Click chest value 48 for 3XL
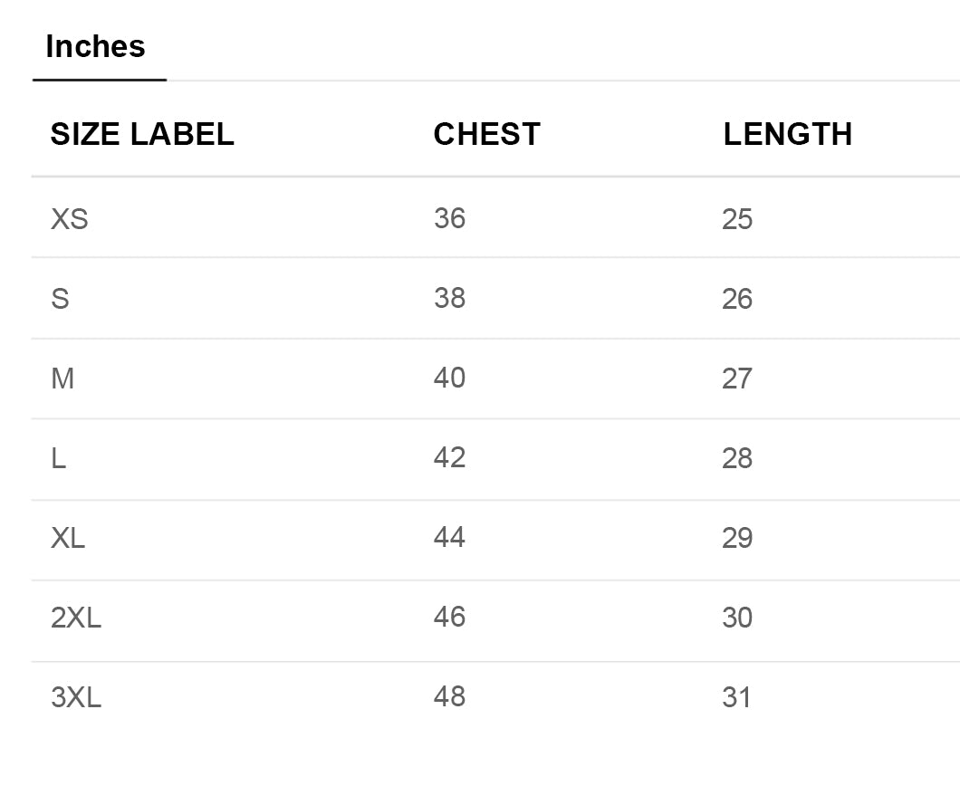 449,696
